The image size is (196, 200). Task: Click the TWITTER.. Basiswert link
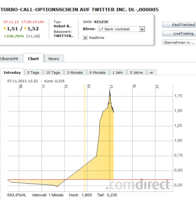click(64, 36)
